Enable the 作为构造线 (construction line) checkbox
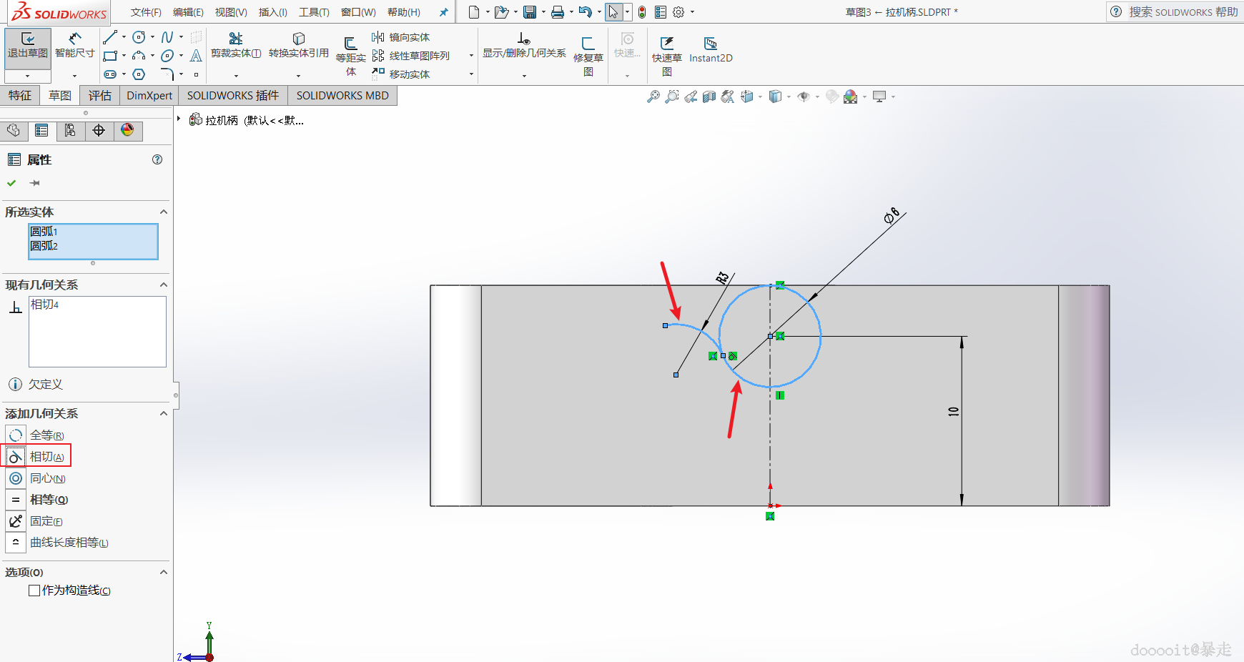Viewport: 1244px width, 662px height. point(34,591)
